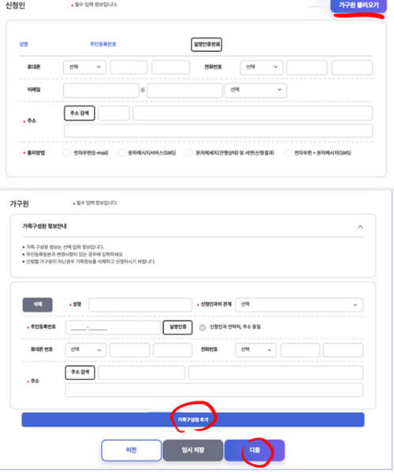Click household member main address field
Image resolution: width=394 pixels, height=474 pixels.
click(276, 373)
